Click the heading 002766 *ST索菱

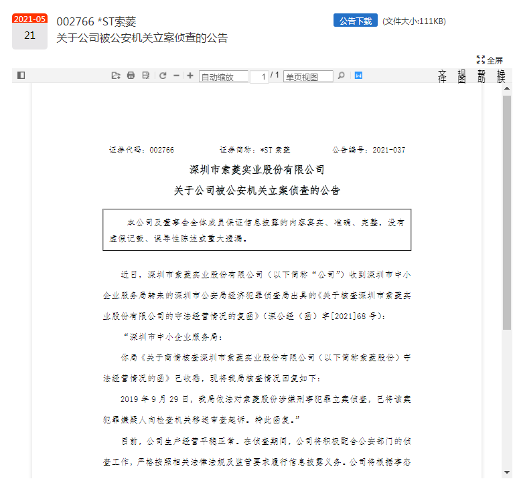pos(96,21)
